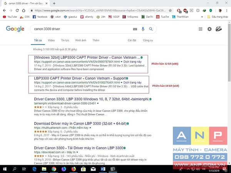Open the facebook bookmark
This screenshot has height=173, width=231.
[40, 17]
